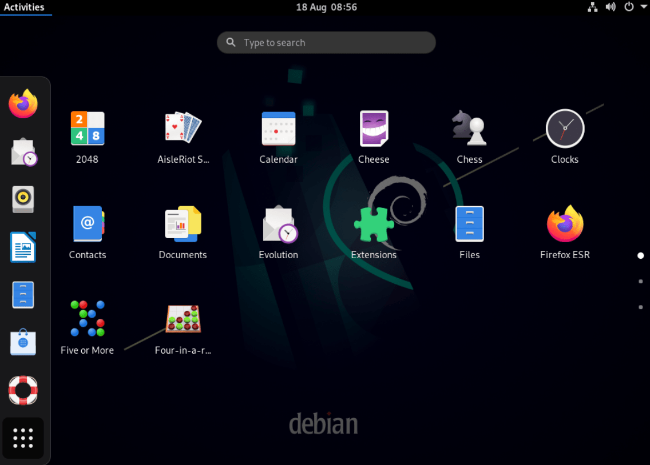The height and width of the screenshot is (465, 650).
Task: Select the second app page dot
Action: 640,281
